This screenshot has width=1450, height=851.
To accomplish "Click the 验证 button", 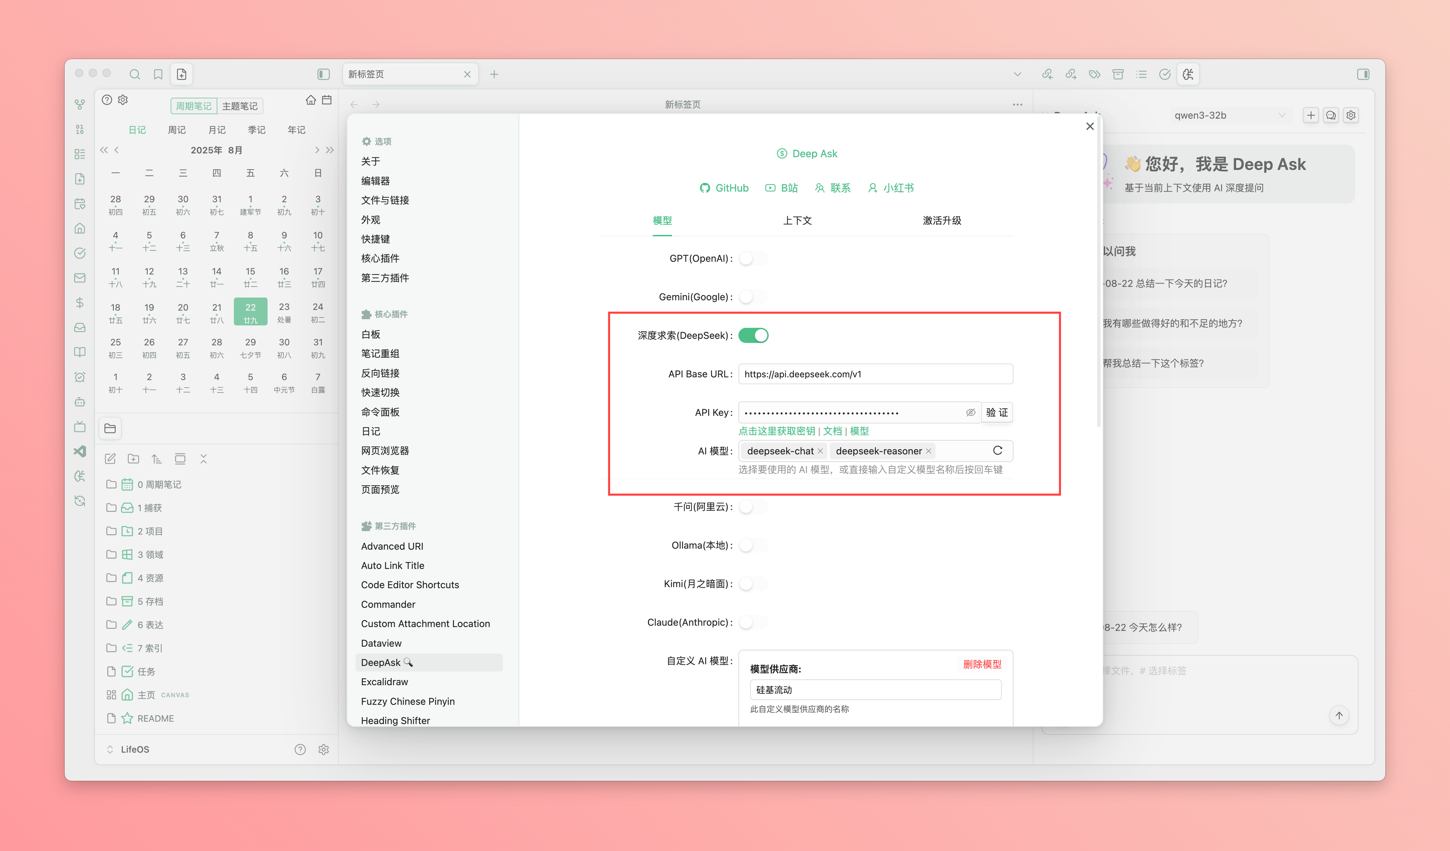I will (997, 412).
